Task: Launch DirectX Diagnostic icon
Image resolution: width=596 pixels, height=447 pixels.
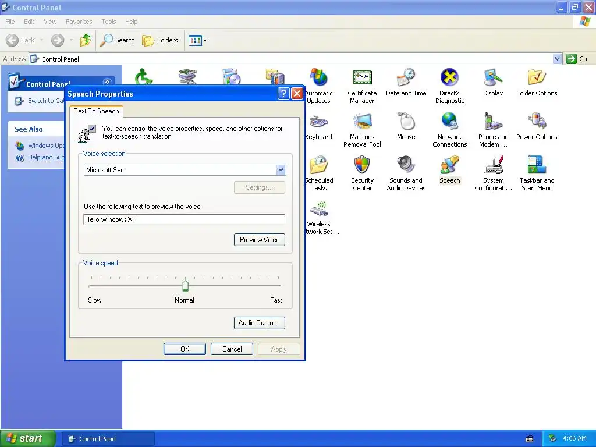Action: click(x=450, y=77)
